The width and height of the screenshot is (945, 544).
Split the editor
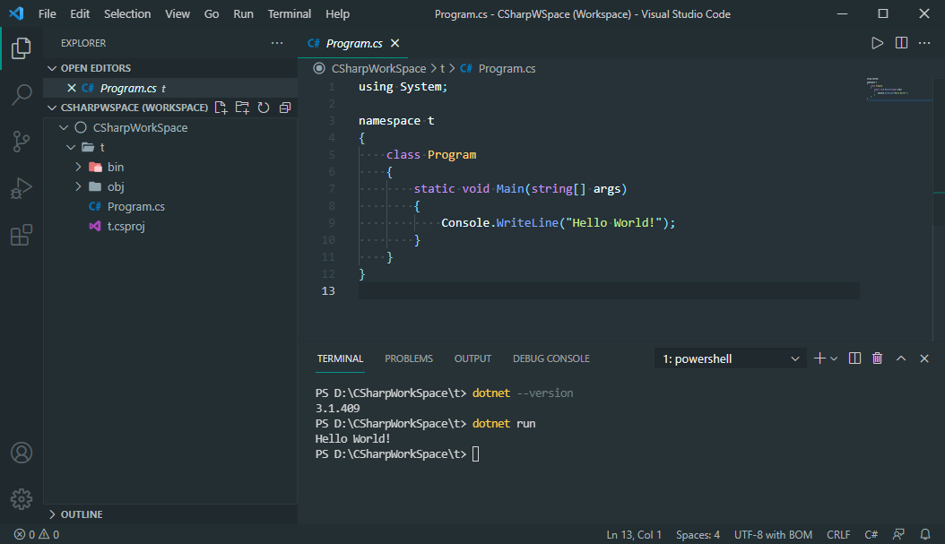(901, 42)
